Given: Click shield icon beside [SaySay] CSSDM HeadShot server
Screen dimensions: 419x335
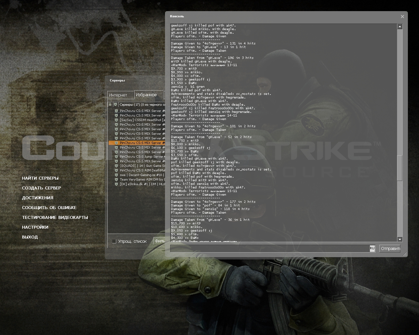Looking at the screenshot, I should pos(116,120).
